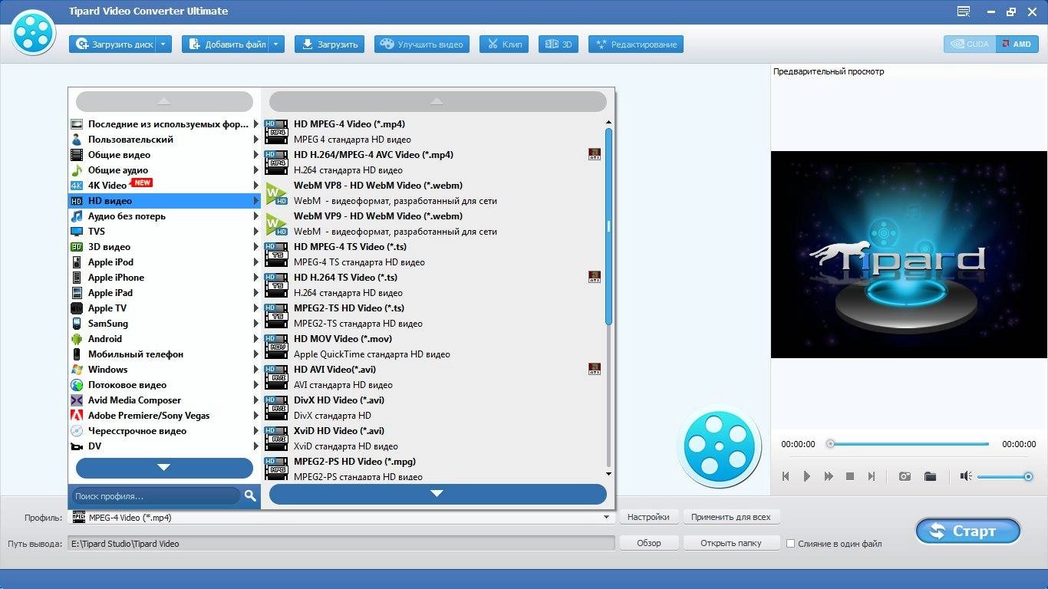1048x589 pixels.
Task: Click the Avid Media Composer icon
Action: [77, 400]
